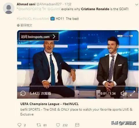Expand the video to fullscreen

[x=133, y=93]
